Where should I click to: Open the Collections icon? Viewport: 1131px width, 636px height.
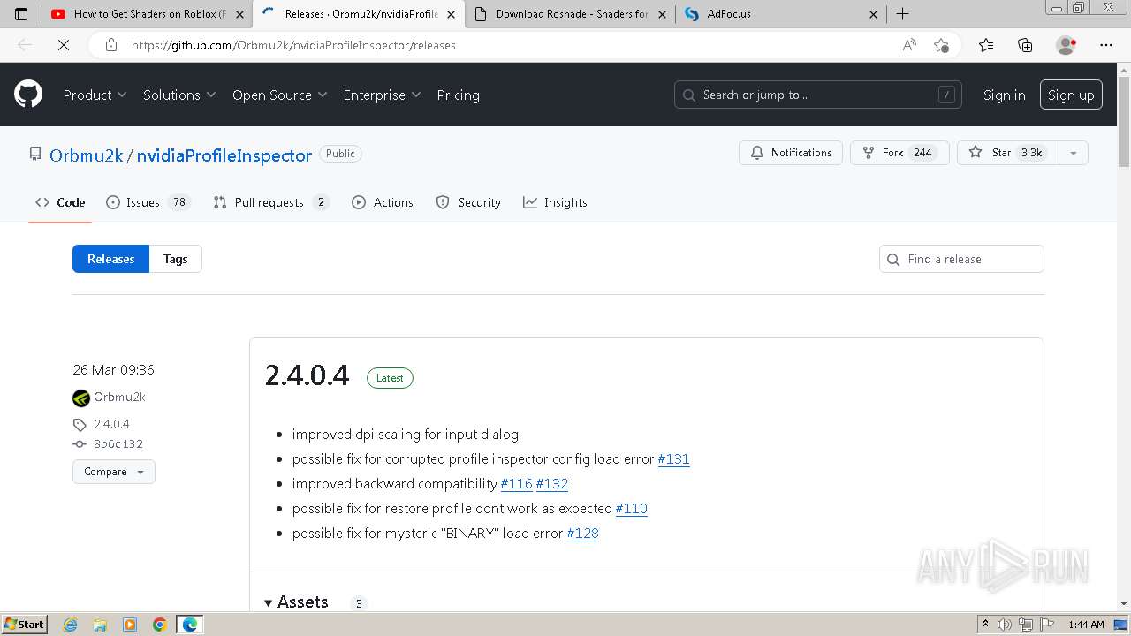pyautogui.click(x=1025, y=45)
